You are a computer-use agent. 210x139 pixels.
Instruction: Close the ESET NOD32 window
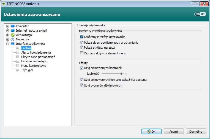[204, 4]
